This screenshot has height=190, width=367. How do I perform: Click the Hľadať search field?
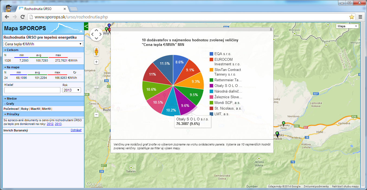click(x=32, y=90)
